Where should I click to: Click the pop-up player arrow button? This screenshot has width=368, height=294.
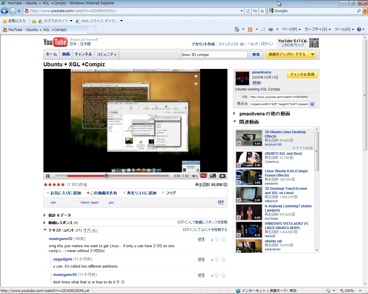click(x=223, y=176)
